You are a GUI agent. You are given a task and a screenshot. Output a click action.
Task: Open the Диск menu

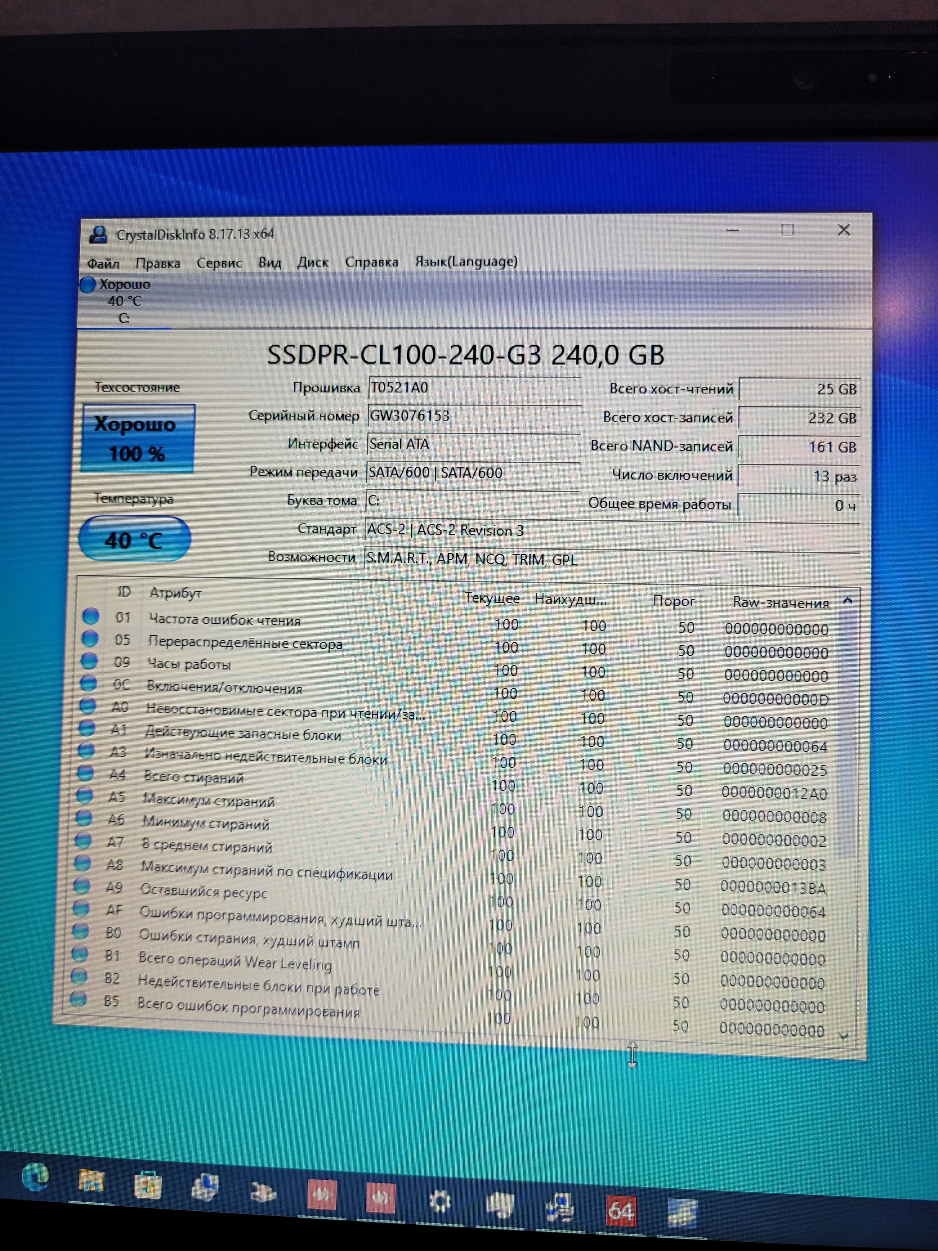tap(313, 262)
